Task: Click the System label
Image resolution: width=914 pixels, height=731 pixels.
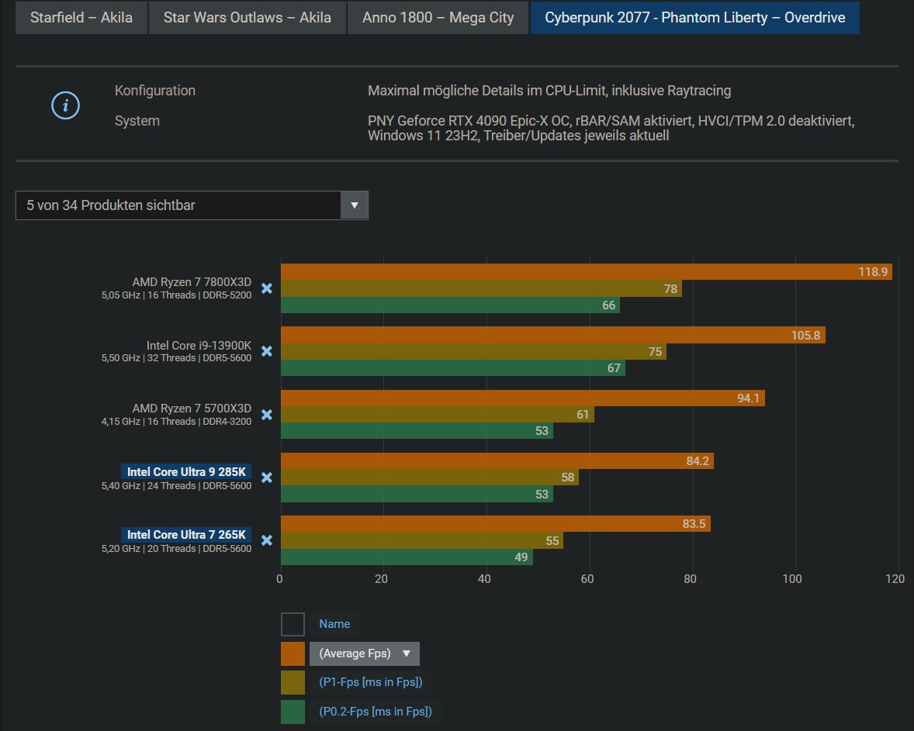Action: [137, 121]
